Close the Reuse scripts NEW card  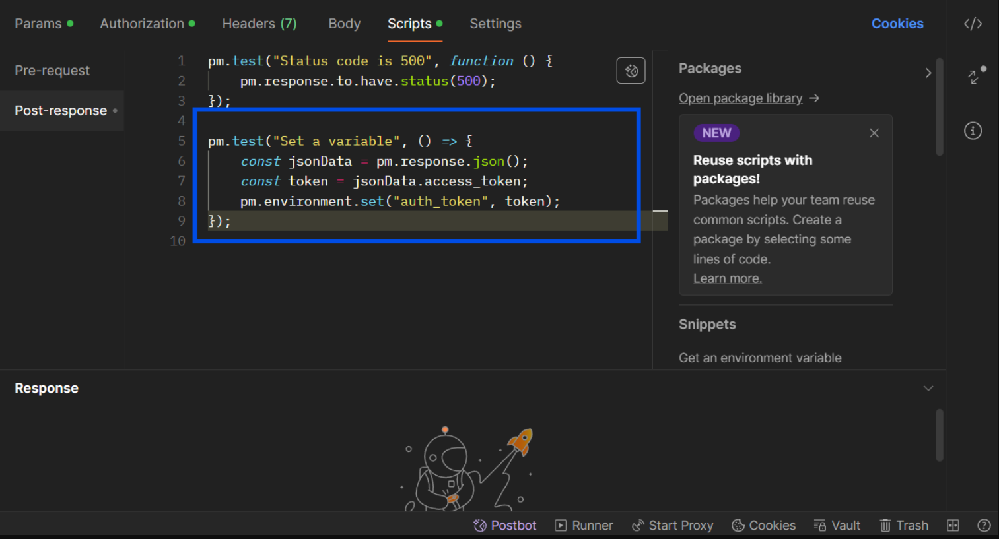874,133
